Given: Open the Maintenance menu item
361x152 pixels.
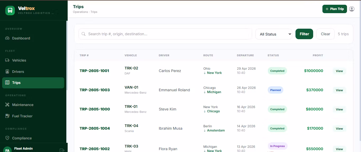Looking at the screenshot, I should tap(33, 105).
